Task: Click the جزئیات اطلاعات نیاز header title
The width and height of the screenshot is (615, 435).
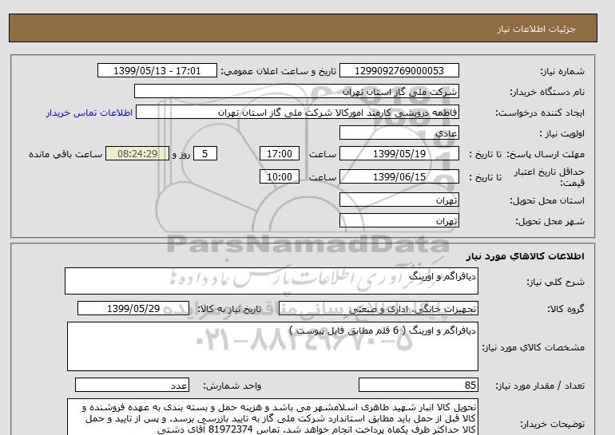Action: (536, 29)
